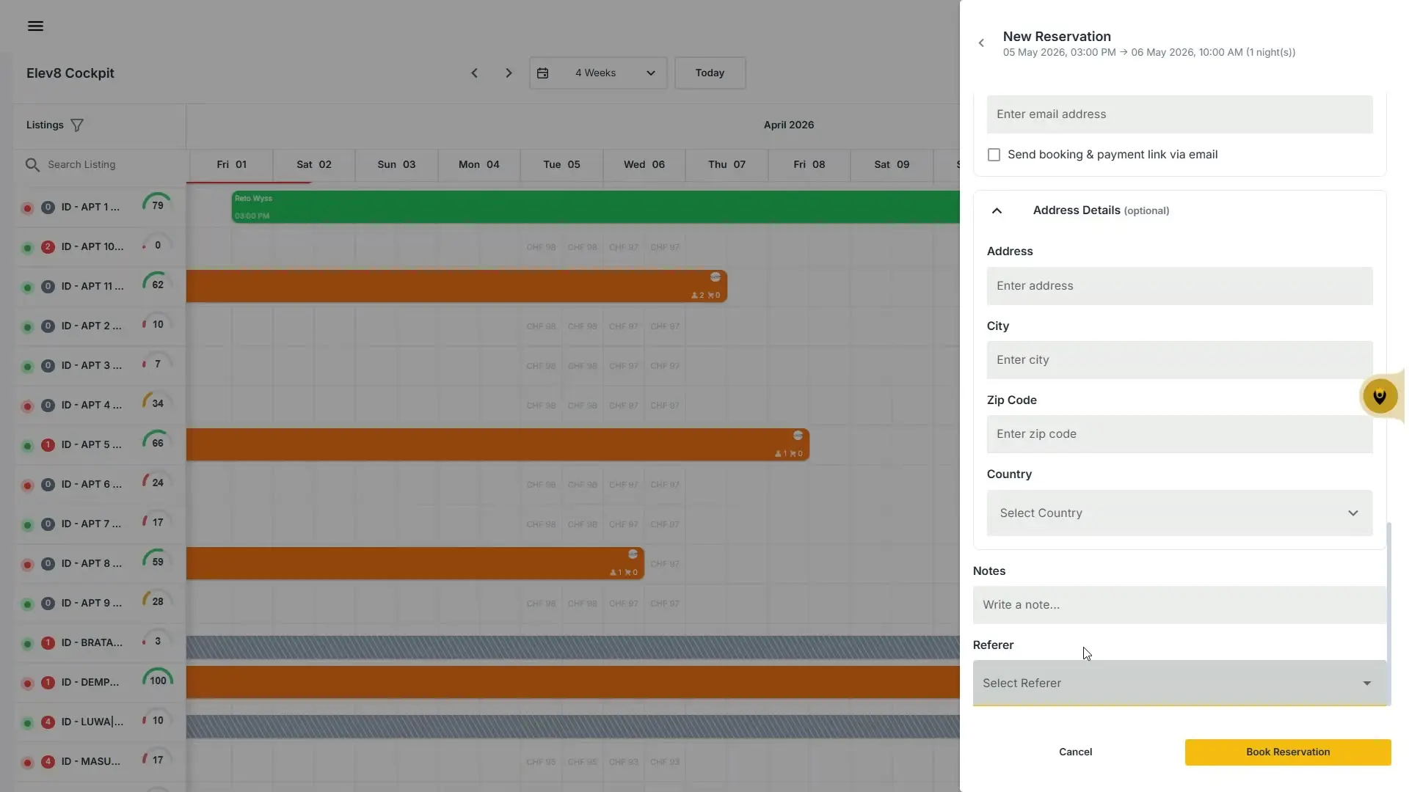The height and width of the screenshot is (792, 1409).
Task: Click the email address field
Action: tap(1179, 114)
